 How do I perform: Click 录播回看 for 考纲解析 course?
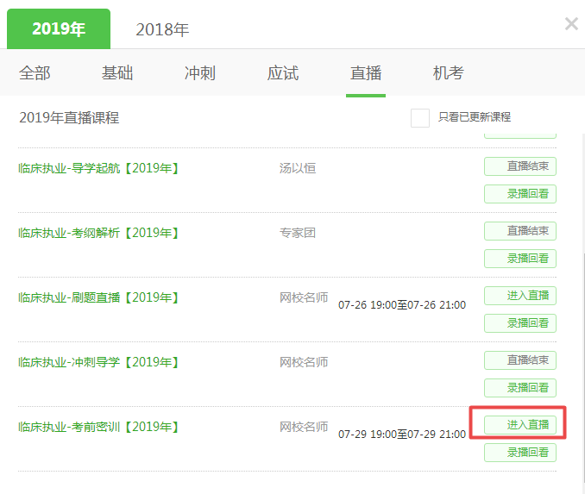[x=520, y=259]
